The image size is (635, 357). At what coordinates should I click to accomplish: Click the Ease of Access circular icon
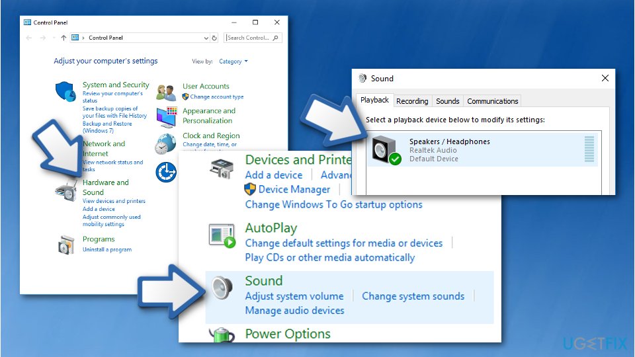coord(166,172)
